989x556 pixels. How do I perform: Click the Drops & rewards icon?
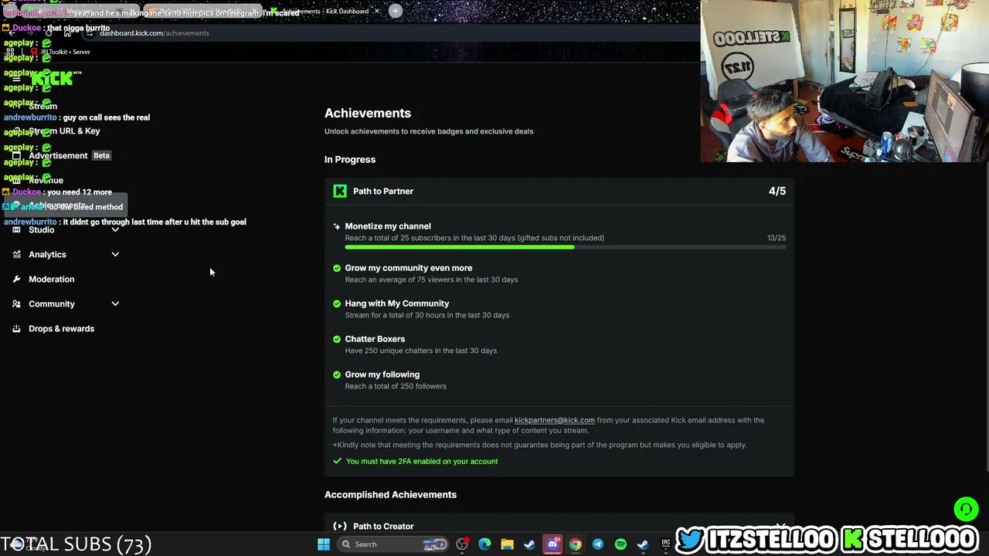16,328
